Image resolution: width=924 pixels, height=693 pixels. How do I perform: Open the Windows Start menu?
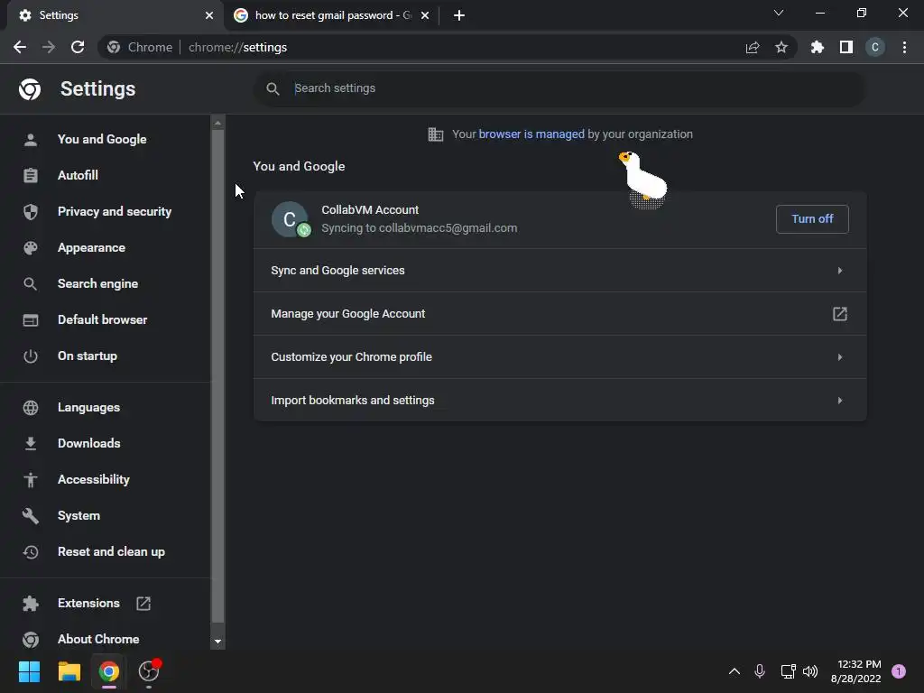pyautogui.click(x=29, y=671)
